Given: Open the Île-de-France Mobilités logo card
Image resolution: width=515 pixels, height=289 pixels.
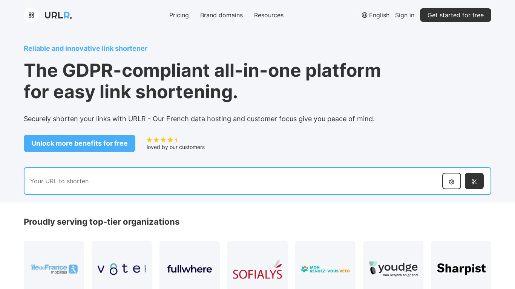Looking at the screenshot, I should tap(54, 268).
